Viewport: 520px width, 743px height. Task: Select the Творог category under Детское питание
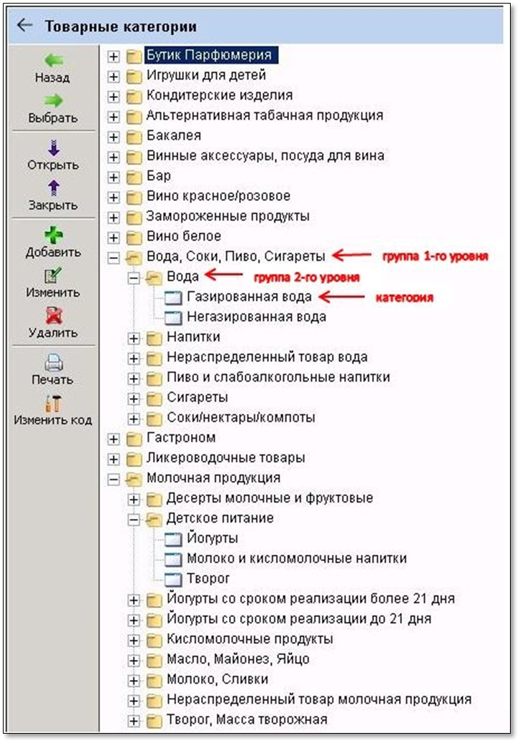tap(208, 578)
